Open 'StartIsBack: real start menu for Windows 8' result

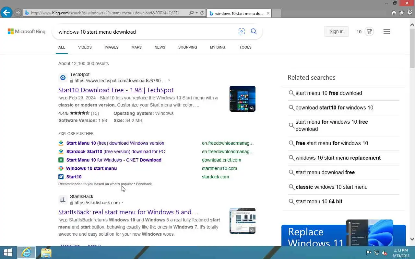[x=128, y=212]
